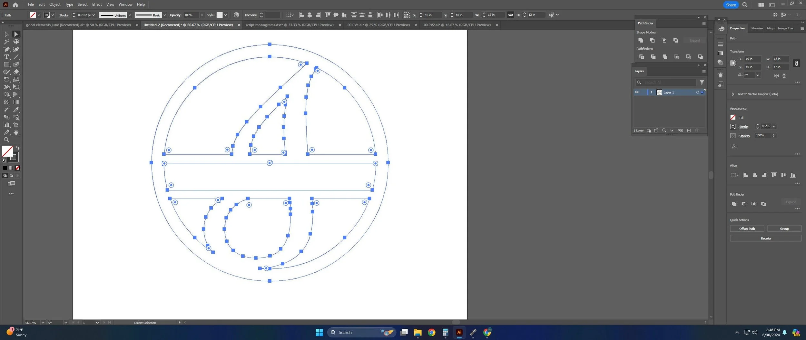Viewport: 806px width, 340px height.
Task: Open the Basic brush definition dropdown
Action: [x=165, y=15]
